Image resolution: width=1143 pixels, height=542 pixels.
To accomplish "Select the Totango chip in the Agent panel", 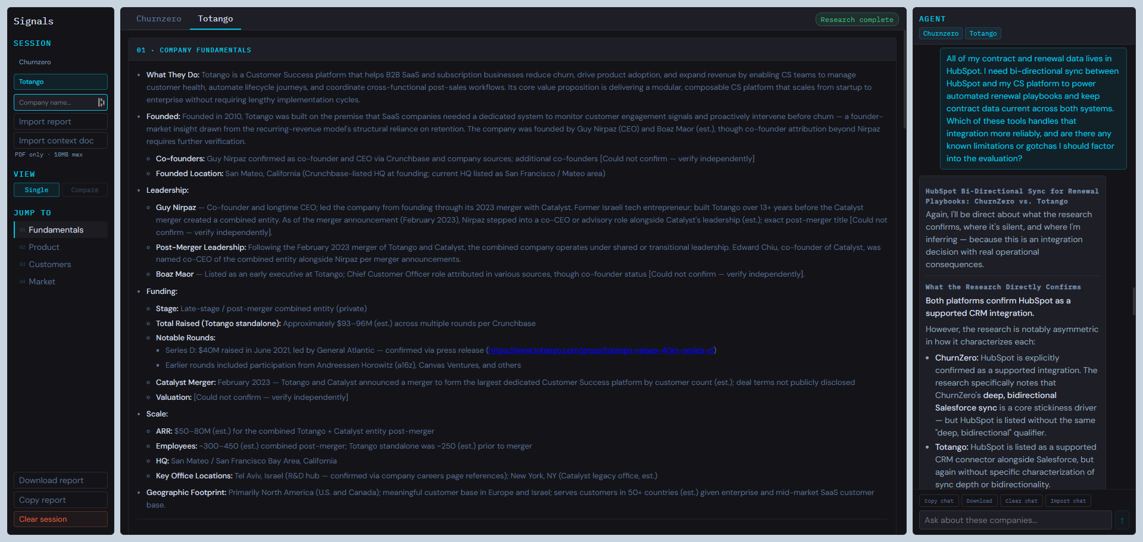I will tap(983, 33).
